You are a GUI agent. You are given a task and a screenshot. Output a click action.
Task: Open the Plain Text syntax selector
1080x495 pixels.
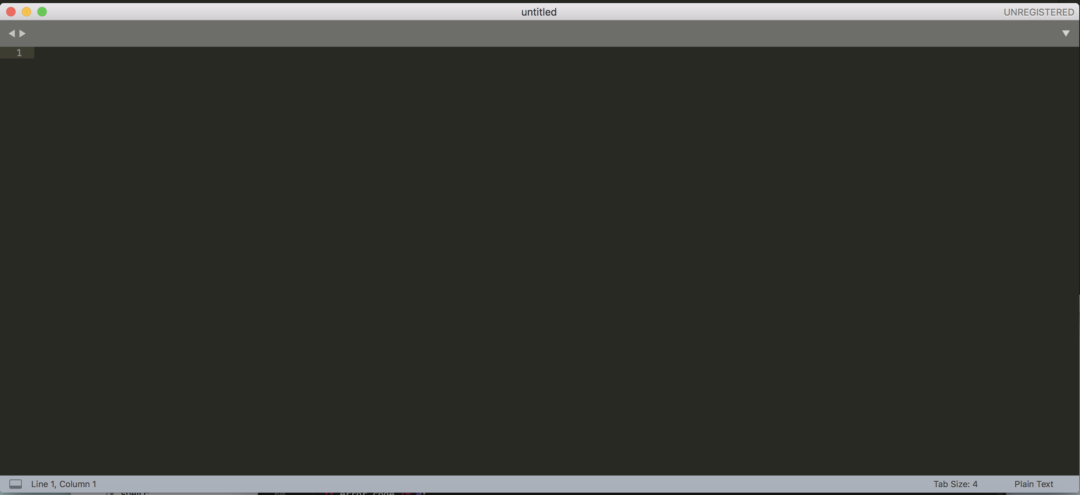(1034, 484)
